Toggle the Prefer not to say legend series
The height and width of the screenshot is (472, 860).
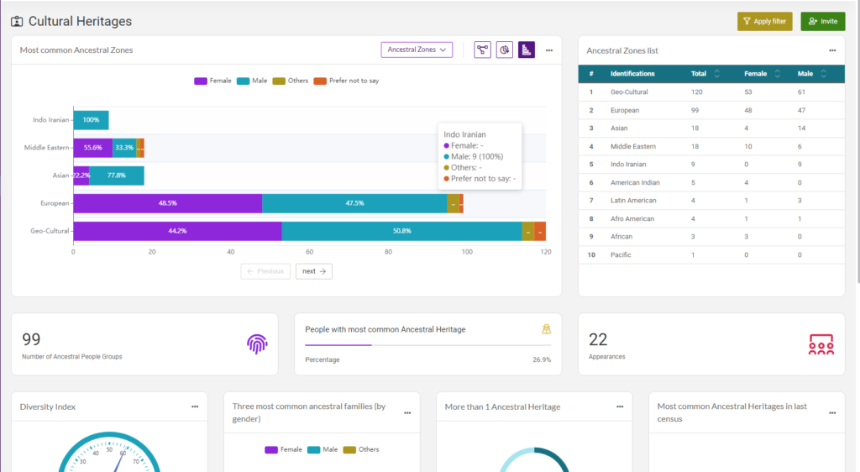pyautogui.click(x=347, y=81)
